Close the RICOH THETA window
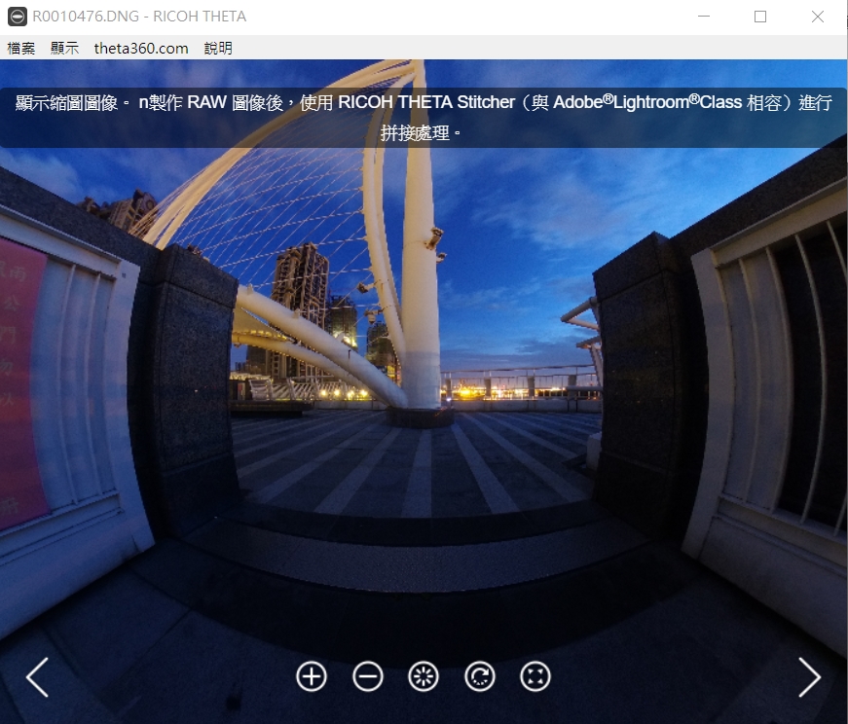The width and height of the screenshot is (848, 724). pos(818,17)
